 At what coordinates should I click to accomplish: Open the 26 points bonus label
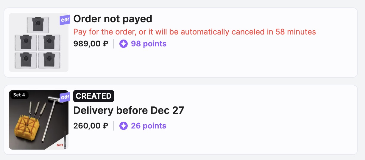coord(149,126)
